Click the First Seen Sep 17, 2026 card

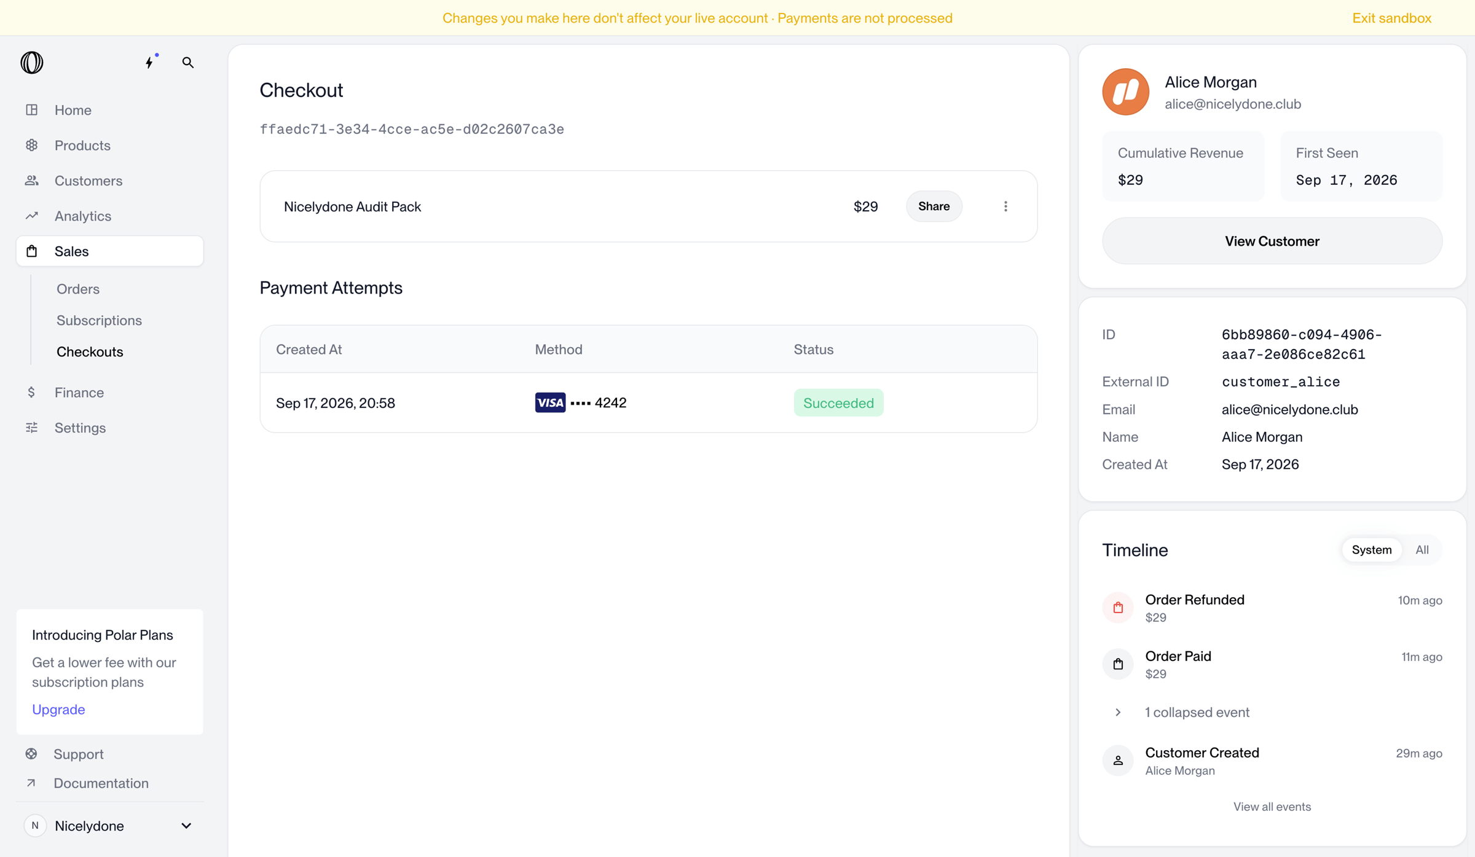[1361, 166]
